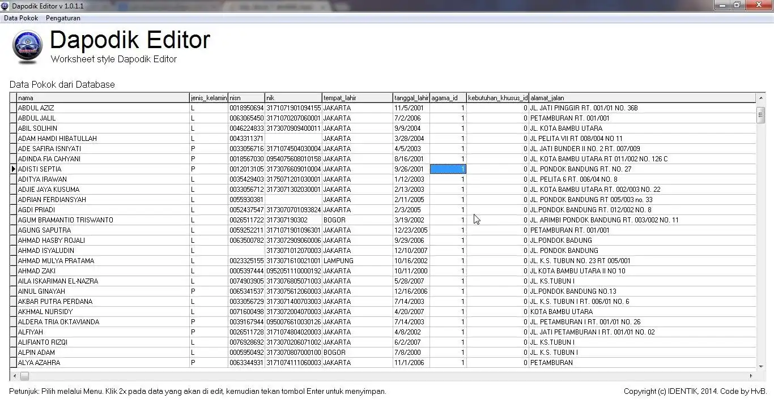
Task: Select the name cell ADINDA FIA CAHYANI
Action: coord(103,159)
